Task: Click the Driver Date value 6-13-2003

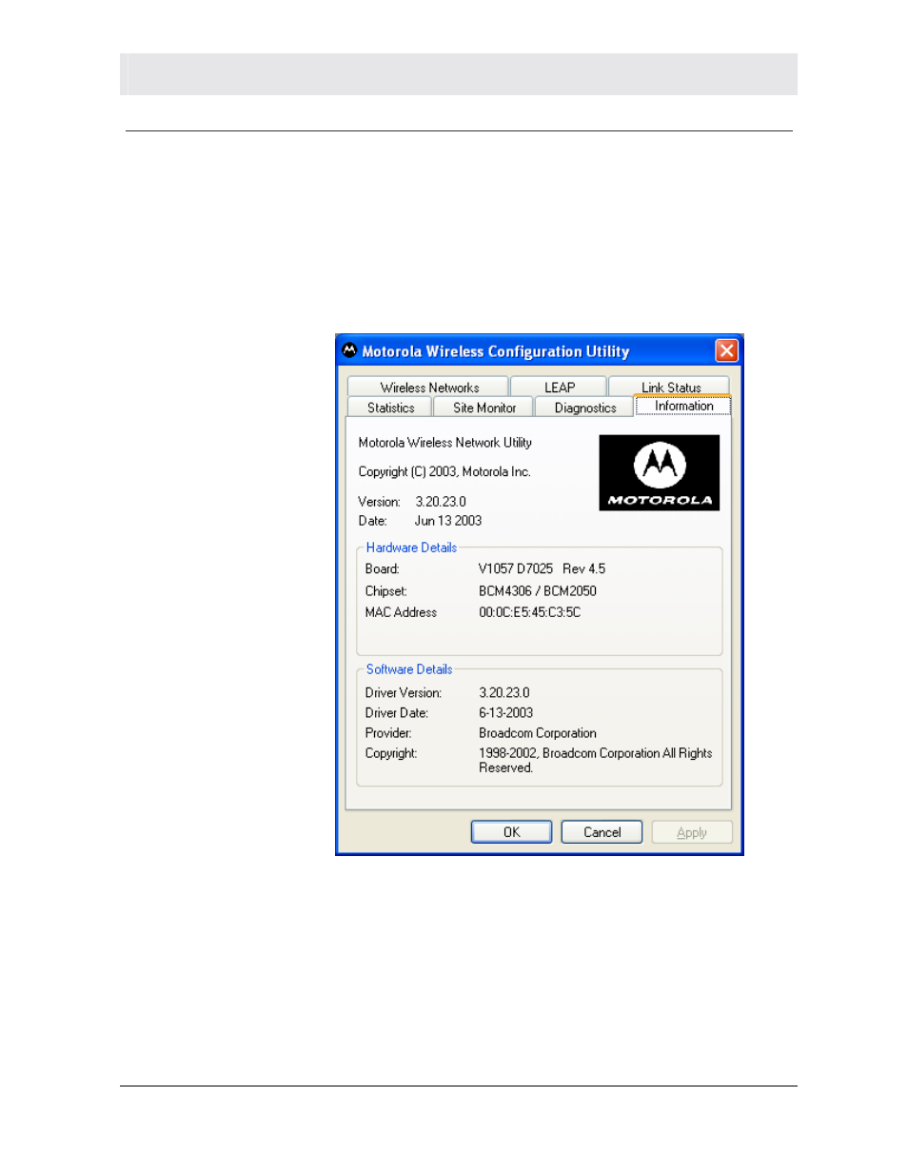Action: [505, 712]
